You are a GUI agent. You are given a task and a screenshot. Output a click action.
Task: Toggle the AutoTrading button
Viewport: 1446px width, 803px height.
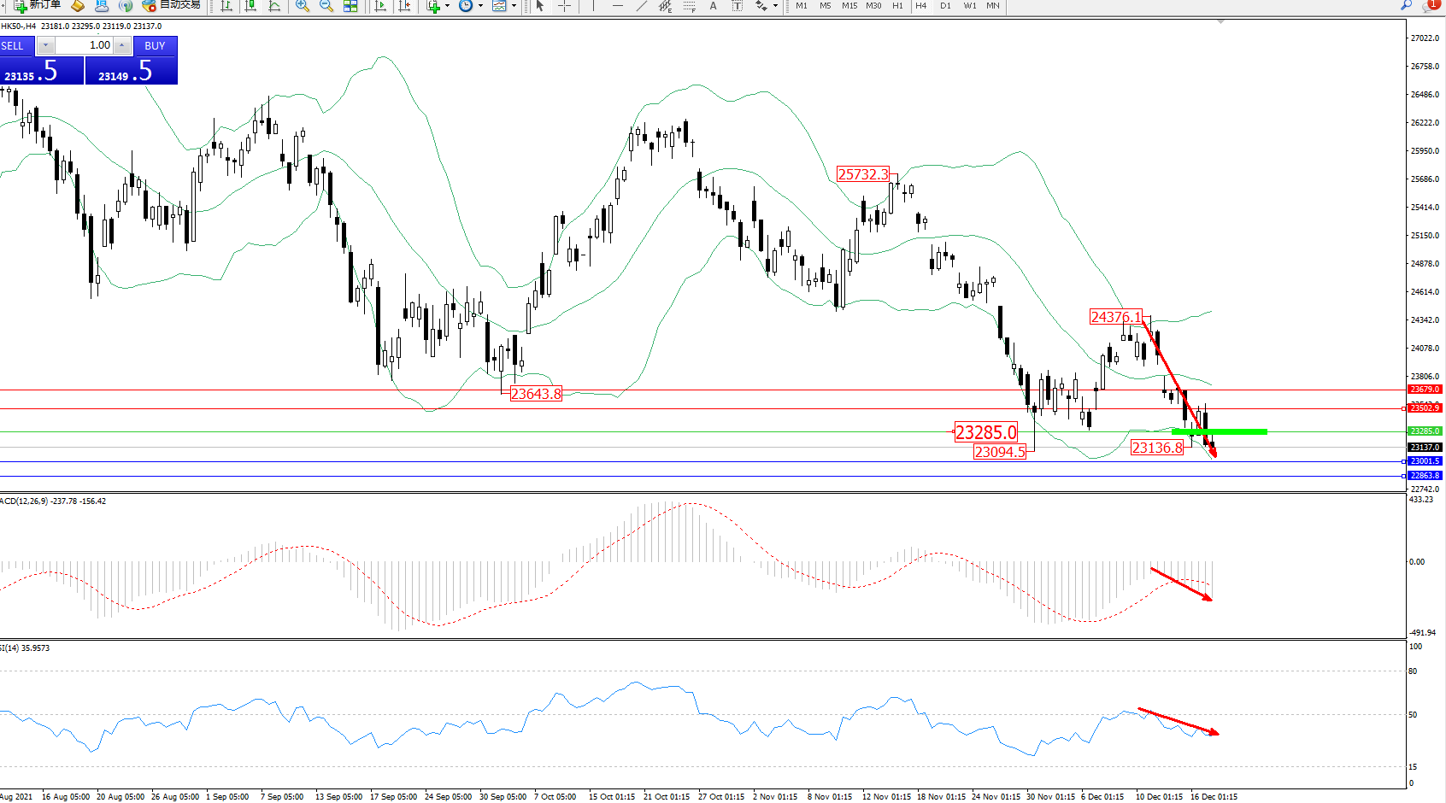pyautogui.click(x=172, y=5)
